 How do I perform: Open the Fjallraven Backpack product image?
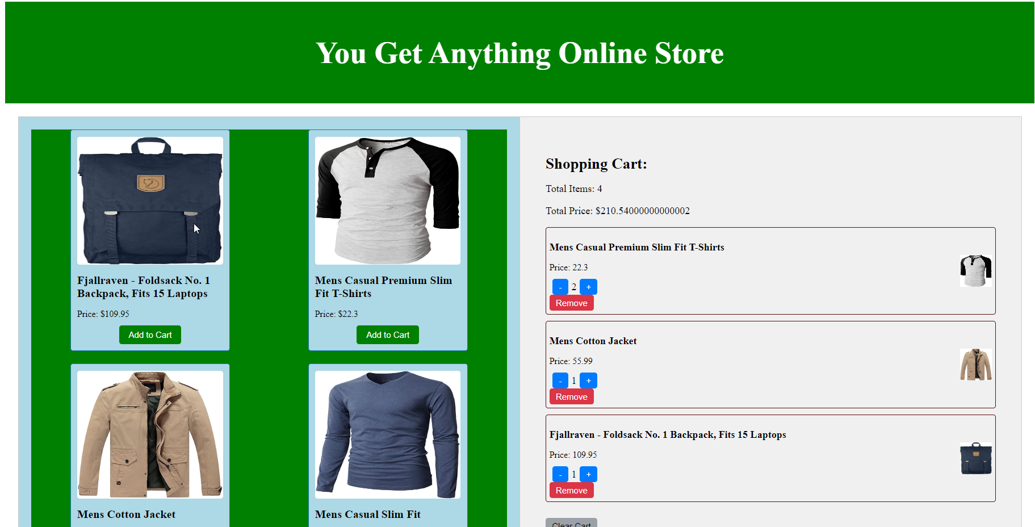pos(150,200)
